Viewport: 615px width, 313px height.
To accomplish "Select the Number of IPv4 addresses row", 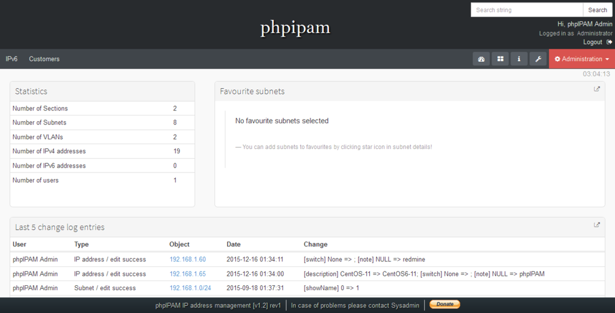I will 102,151.
